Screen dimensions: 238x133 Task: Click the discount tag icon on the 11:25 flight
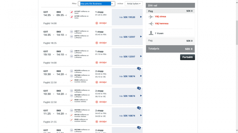point(139,108)
